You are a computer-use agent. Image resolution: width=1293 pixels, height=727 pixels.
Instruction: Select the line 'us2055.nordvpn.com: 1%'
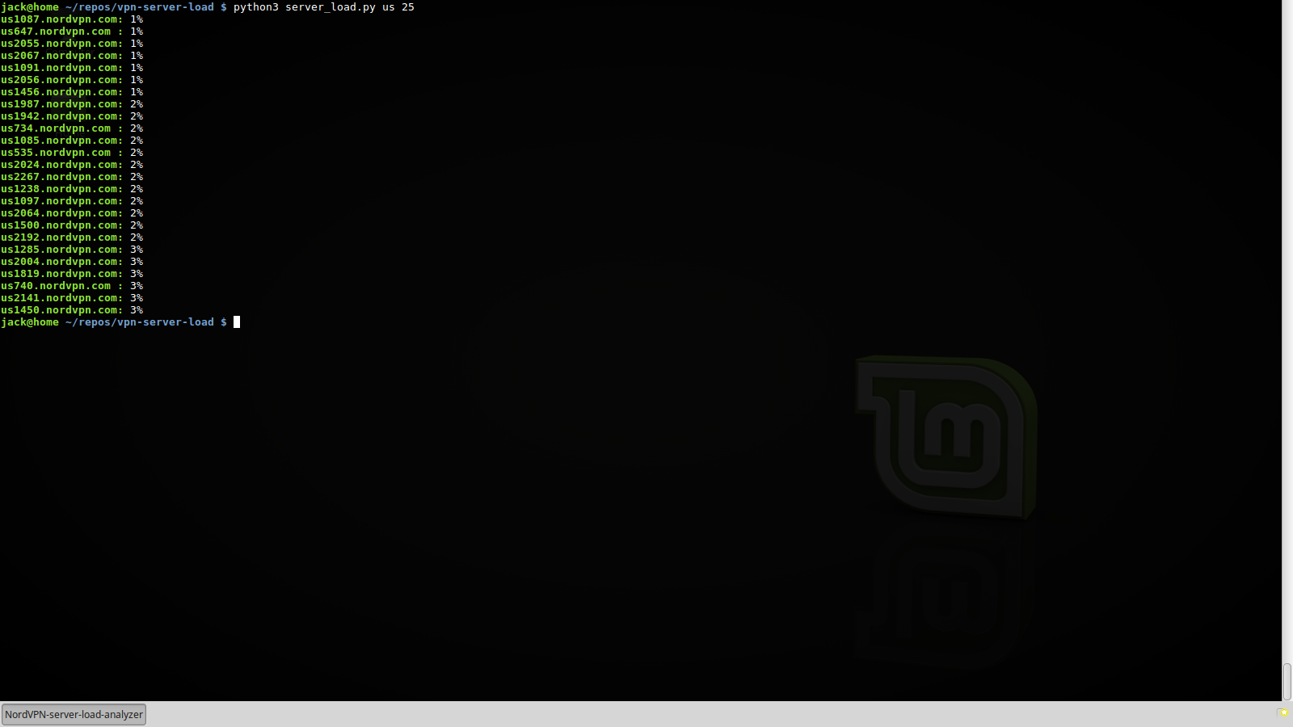(72, 44)
